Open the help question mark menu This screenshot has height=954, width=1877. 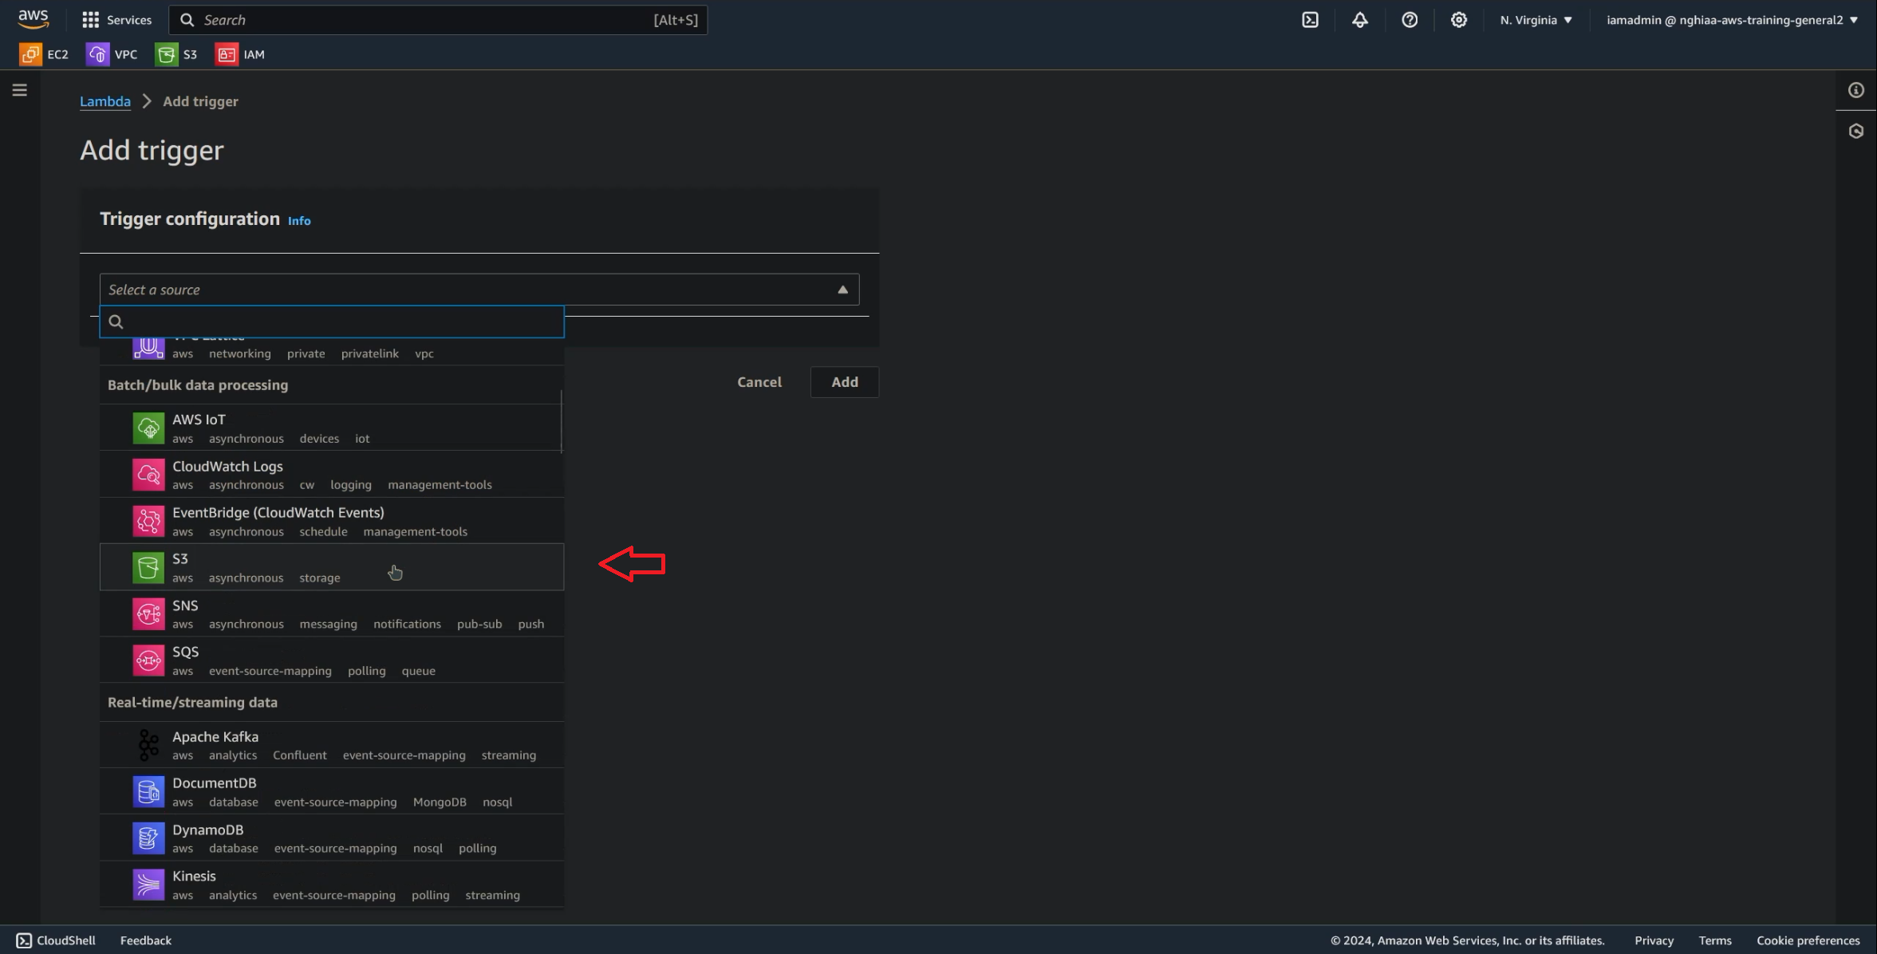tap(1410, 20)
